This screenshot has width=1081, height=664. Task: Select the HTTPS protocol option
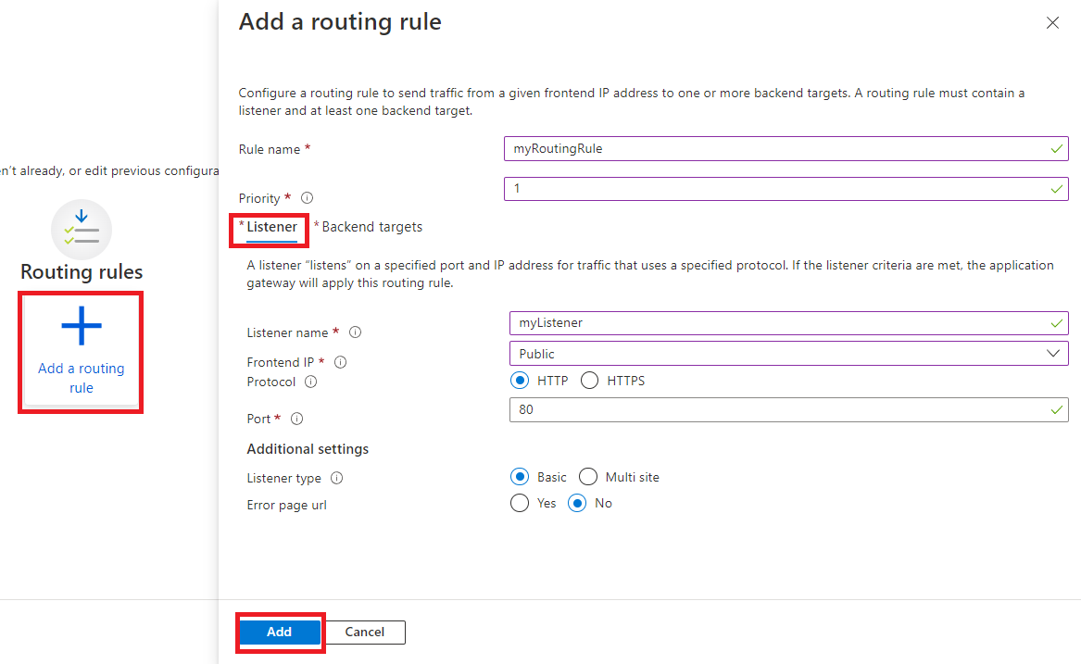click(589, 380)
